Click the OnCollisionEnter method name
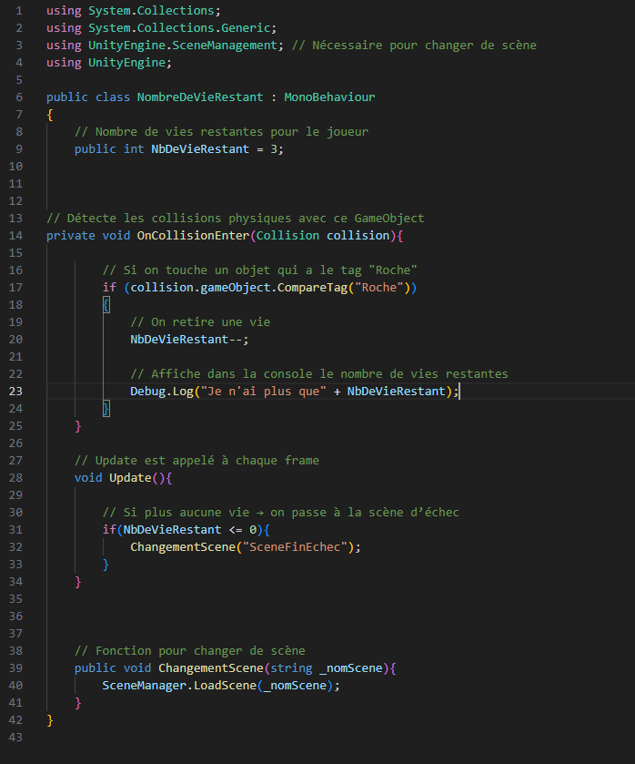Viewport: 635px width, 764px height. (x=186, y=235)
